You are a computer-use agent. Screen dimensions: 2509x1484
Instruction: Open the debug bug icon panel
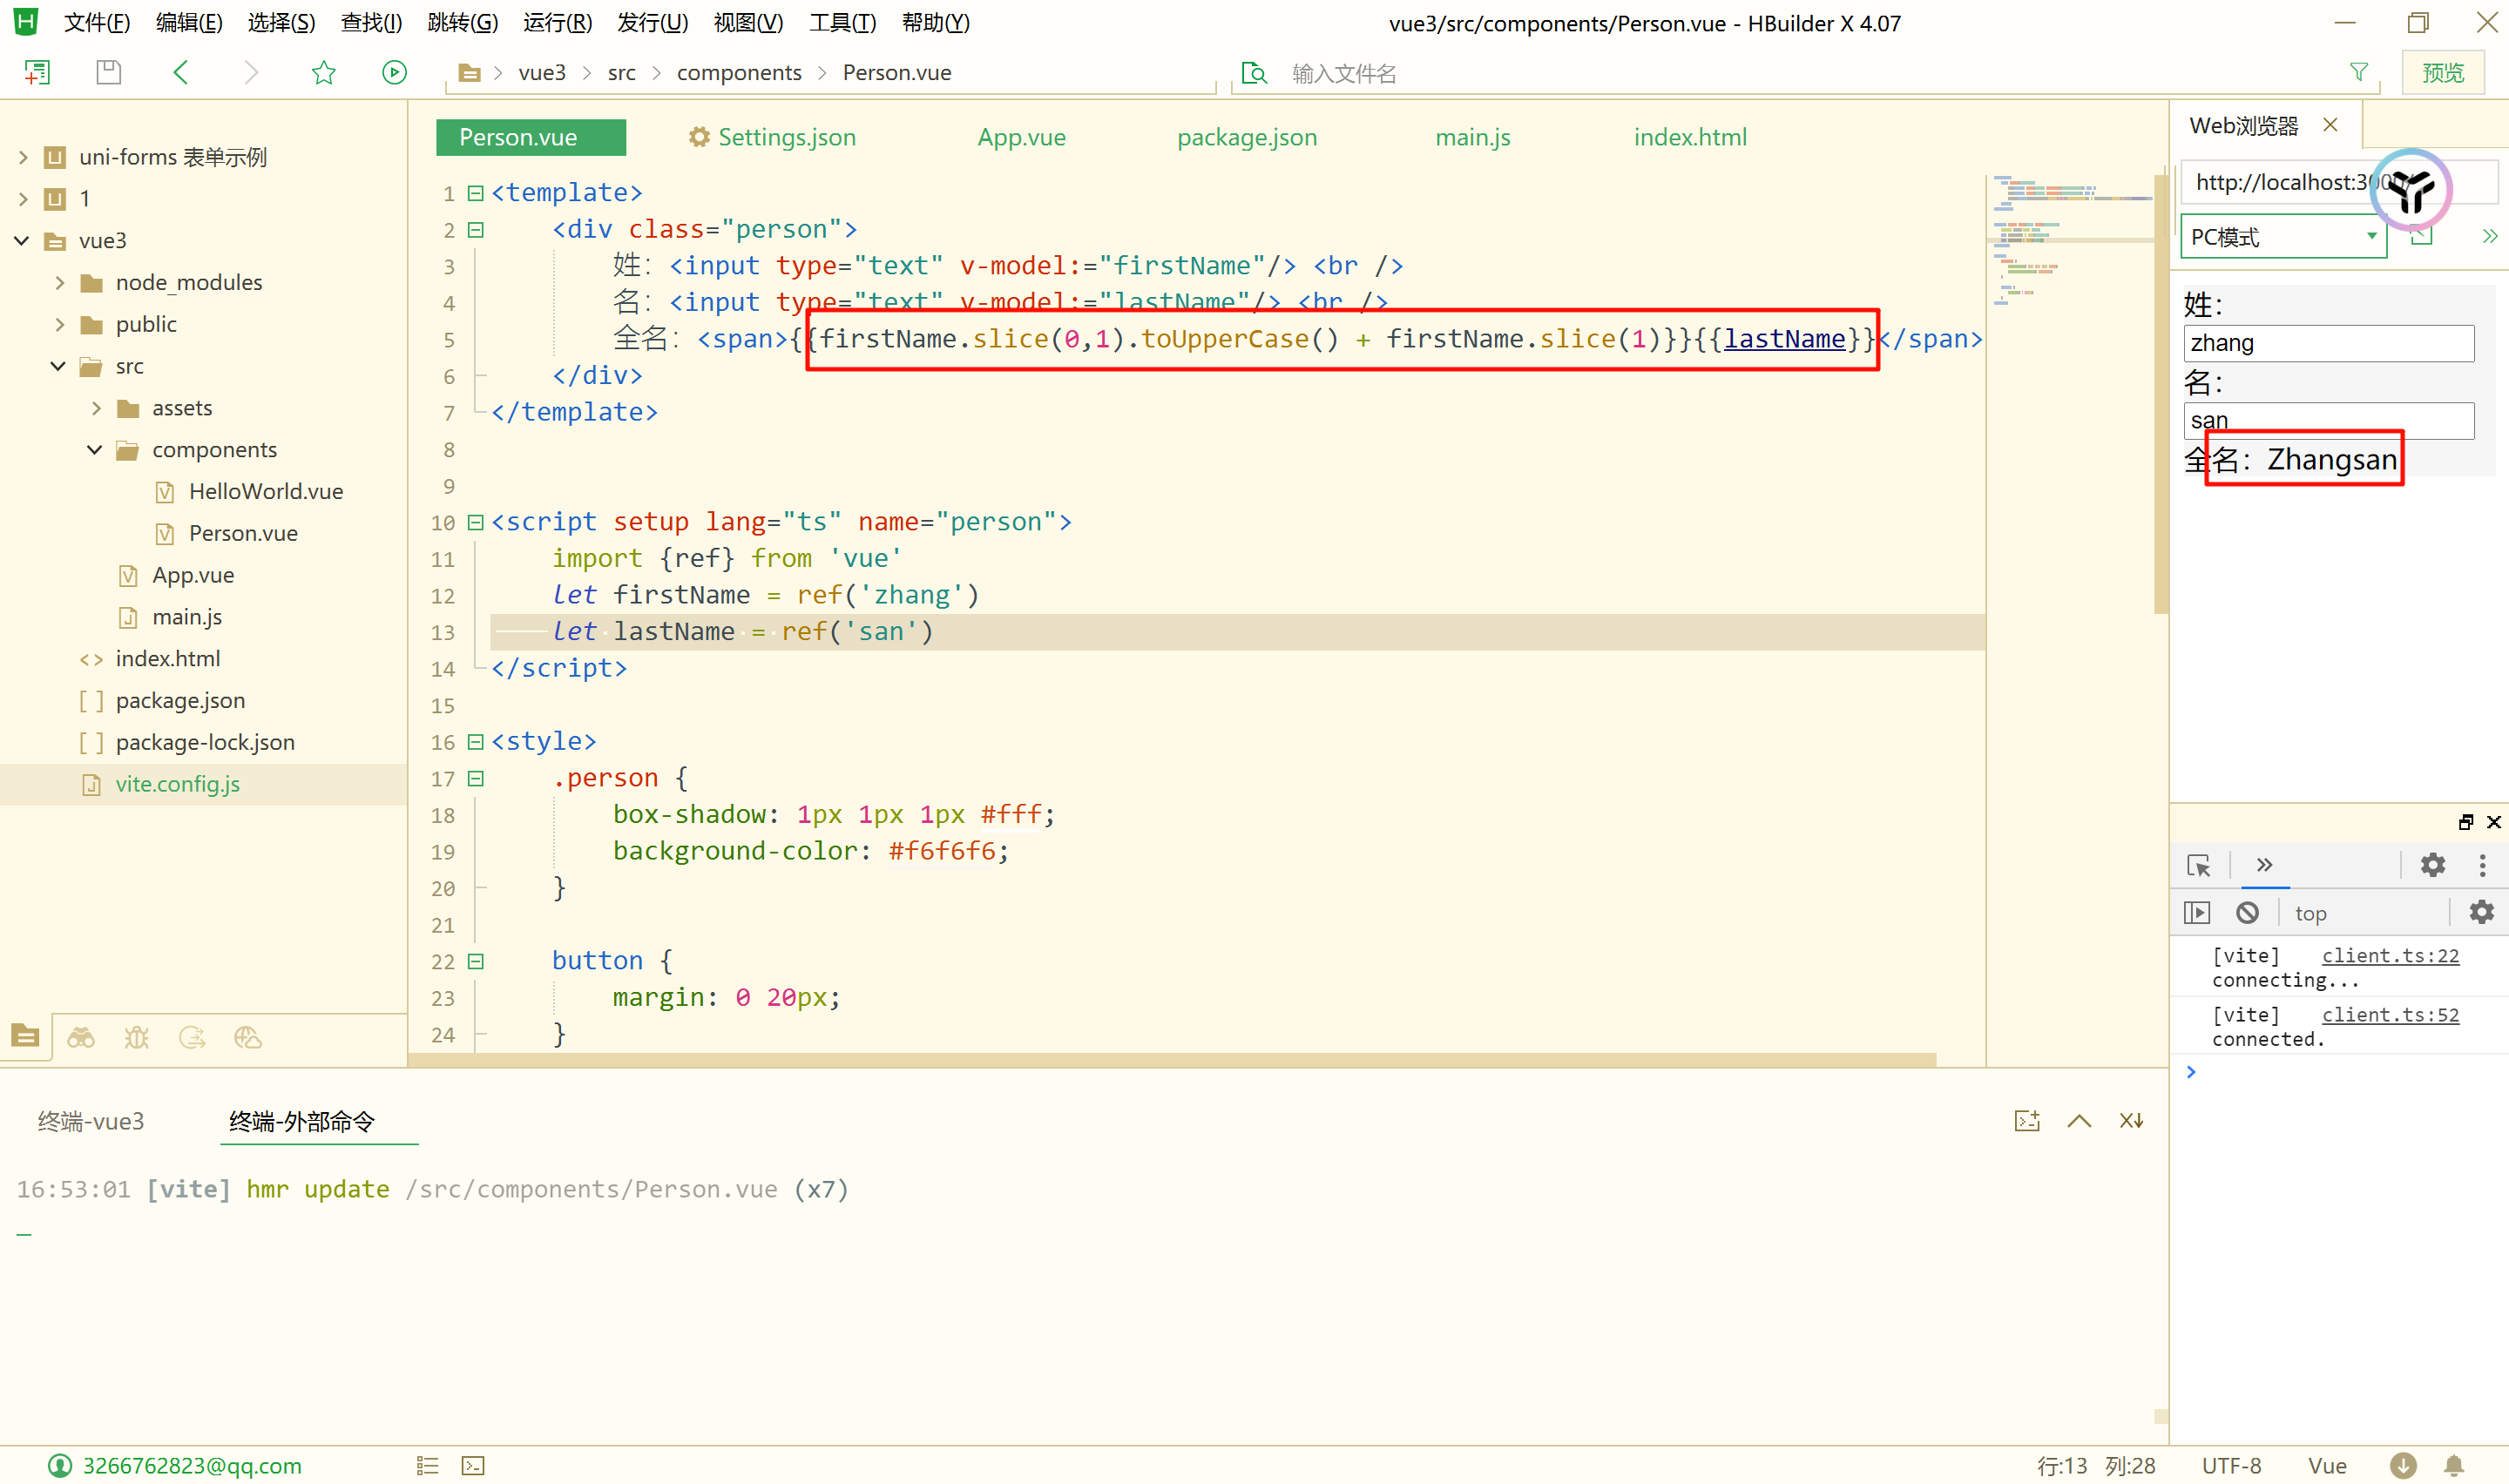(x=136, y=1037)
